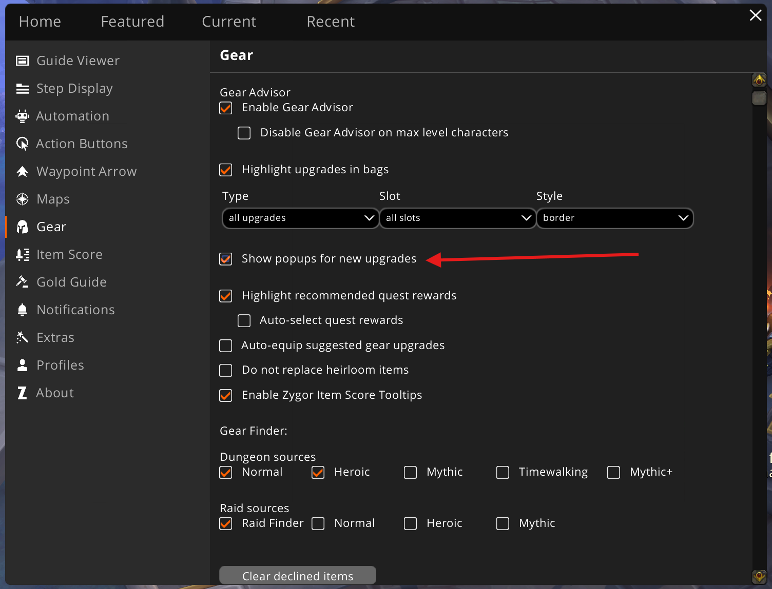Viewport: 772px width, 589px height.
Task: Click the scrollbar thumb in Gear panel
Action: [x=759, y=97]
